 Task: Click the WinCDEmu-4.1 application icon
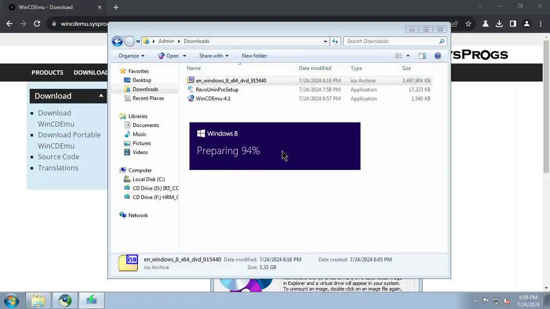[x=191, y=98]
